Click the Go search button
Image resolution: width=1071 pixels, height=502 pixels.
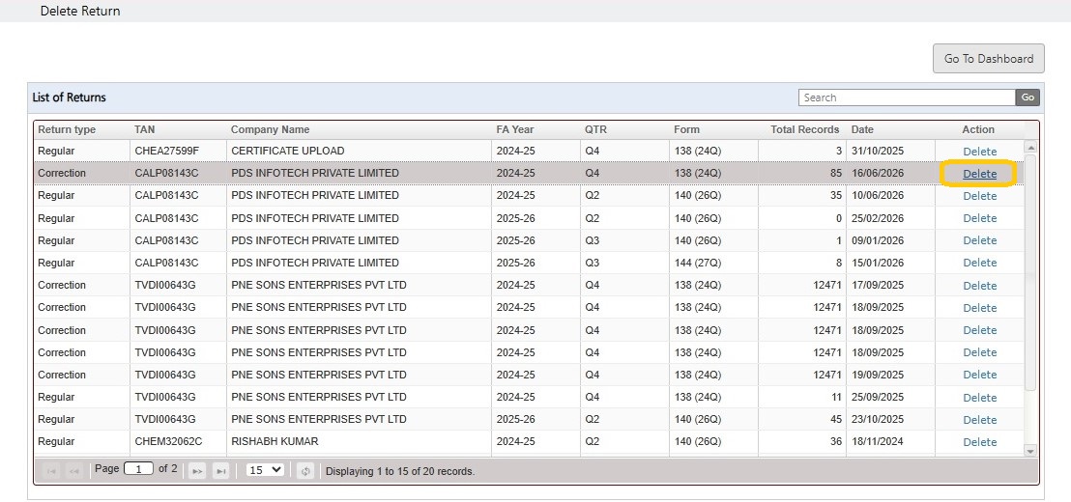click(1028, 98)
